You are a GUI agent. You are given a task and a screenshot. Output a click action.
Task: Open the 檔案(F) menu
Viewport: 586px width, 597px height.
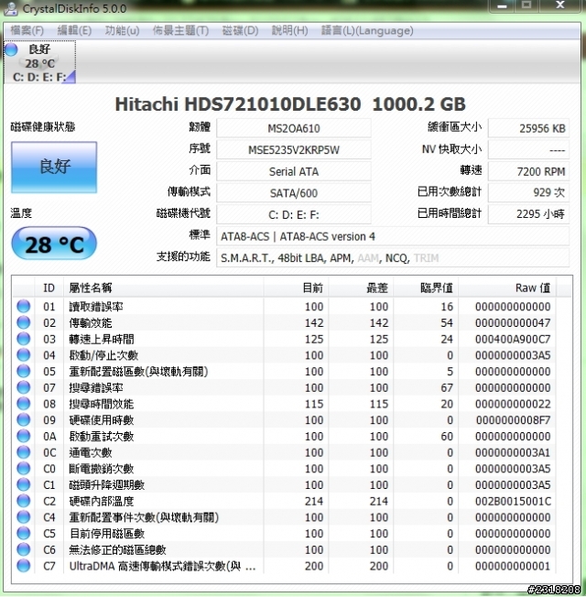pos(27,30)
